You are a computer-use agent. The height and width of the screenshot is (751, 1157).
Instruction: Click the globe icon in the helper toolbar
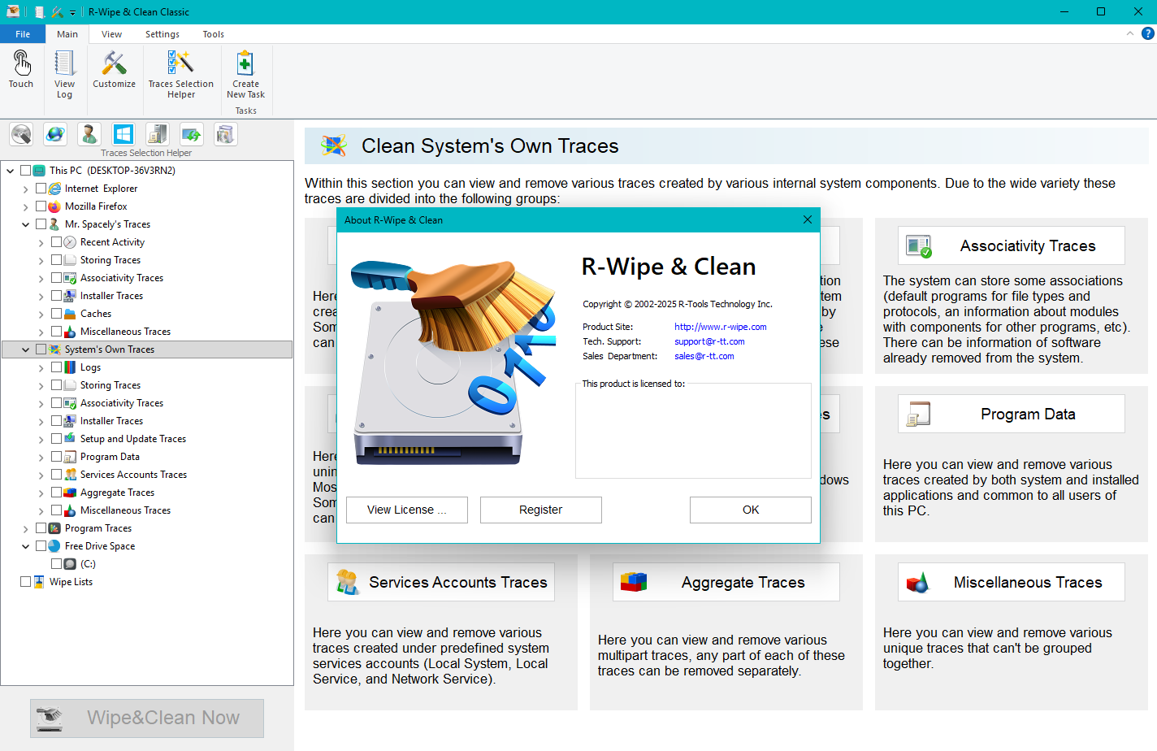point(55,134)
